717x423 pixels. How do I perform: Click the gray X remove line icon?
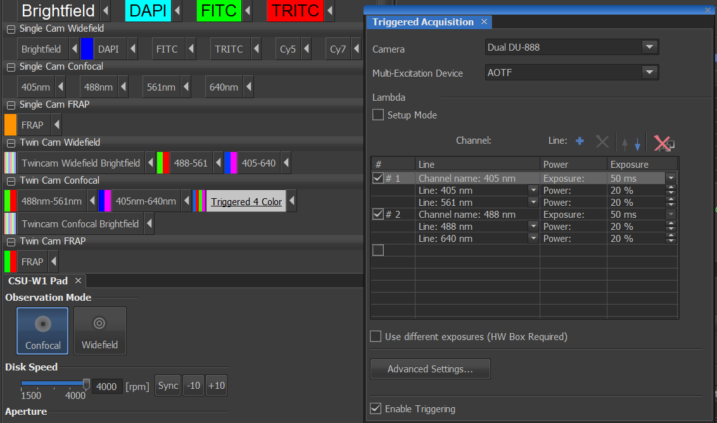[x=602, y=142]
